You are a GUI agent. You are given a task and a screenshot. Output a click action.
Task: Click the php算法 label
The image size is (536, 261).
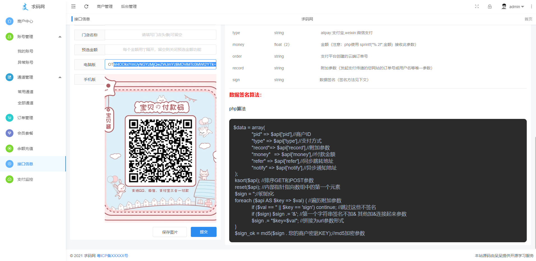(x=238, y=109)
